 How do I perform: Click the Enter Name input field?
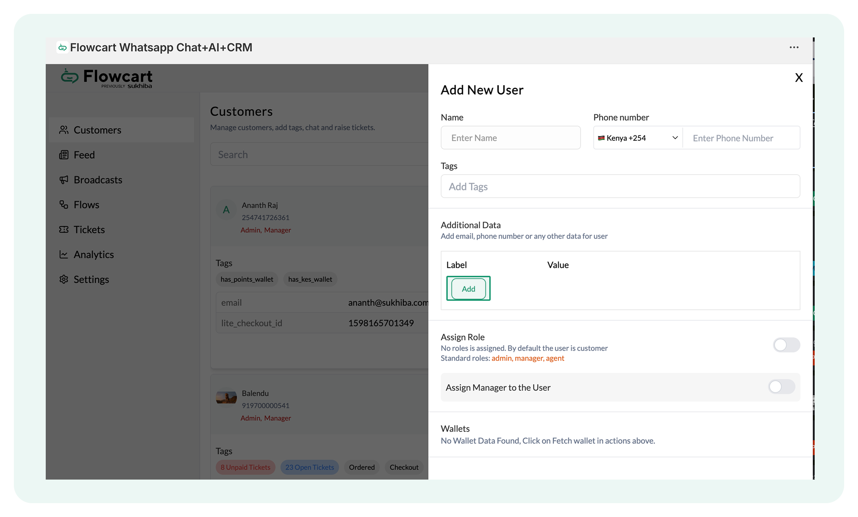click(510, 138)
